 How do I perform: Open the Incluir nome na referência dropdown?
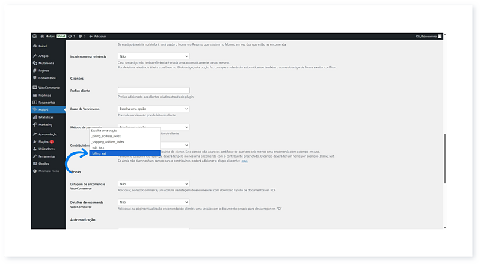[x=153, y=56]
